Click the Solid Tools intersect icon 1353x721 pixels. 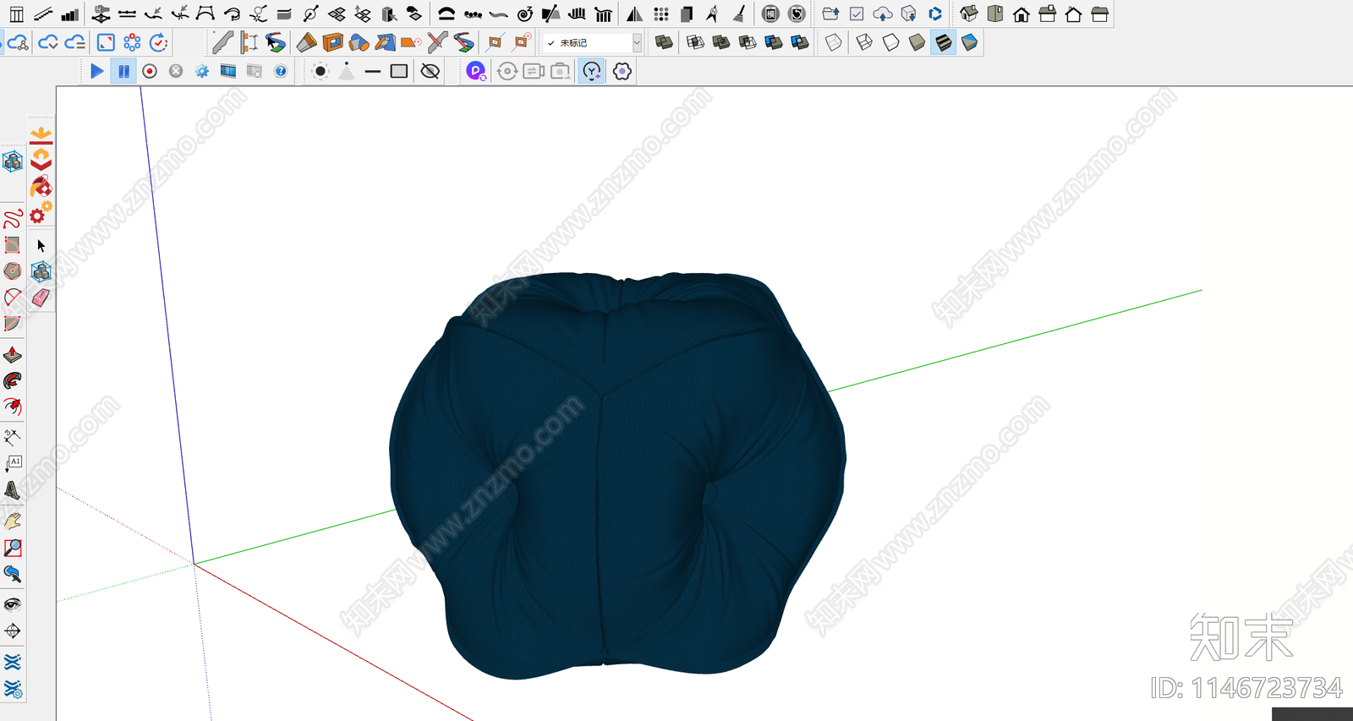point(695,42)
